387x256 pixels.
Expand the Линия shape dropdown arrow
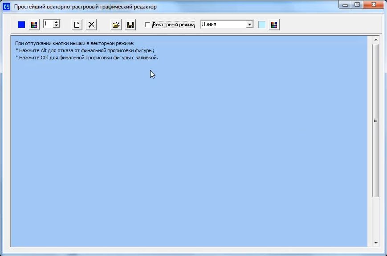coord(249,25)
